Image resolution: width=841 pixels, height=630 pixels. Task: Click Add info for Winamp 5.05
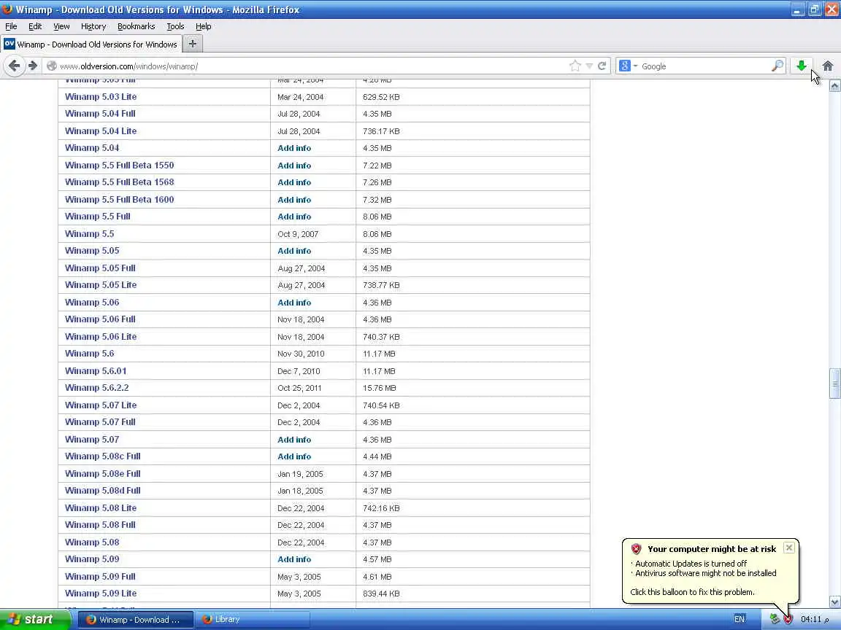294,251
